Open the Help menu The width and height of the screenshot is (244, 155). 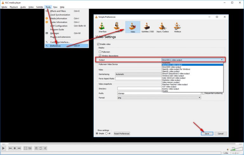pos(62,7)
